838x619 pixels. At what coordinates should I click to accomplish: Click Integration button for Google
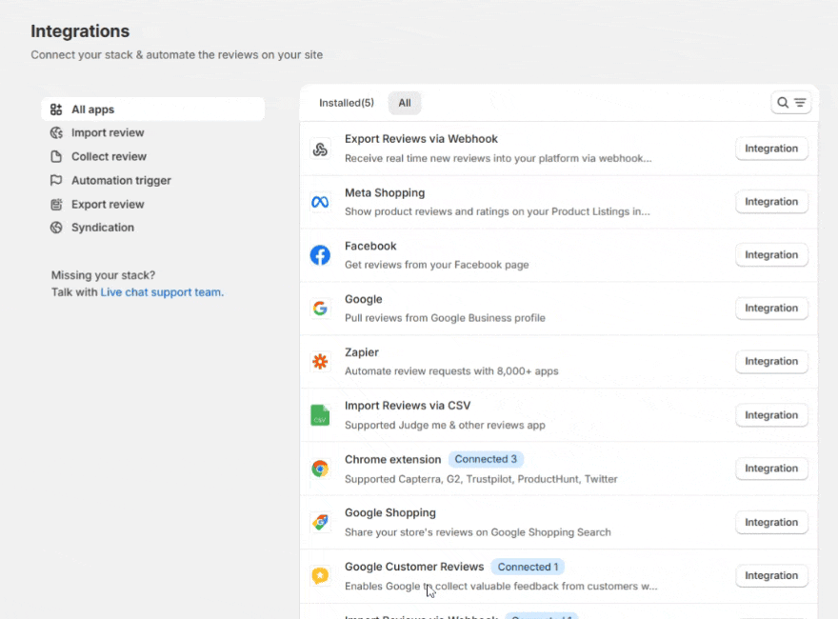click(x=771, y=309)
